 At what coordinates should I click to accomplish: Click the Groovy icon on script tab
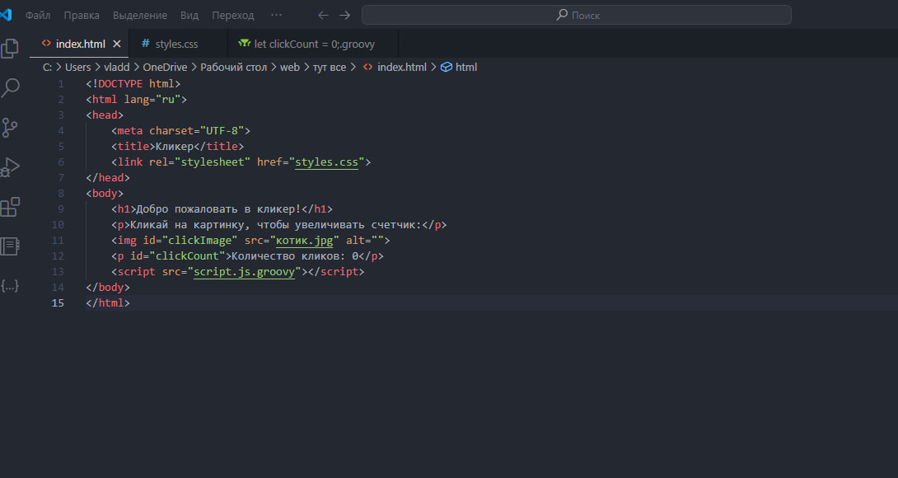tap(245, 43)
